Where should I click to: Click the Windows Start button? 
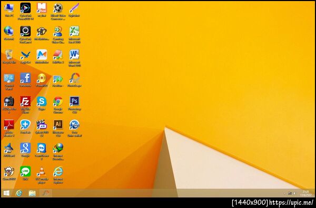pos(6,193)
